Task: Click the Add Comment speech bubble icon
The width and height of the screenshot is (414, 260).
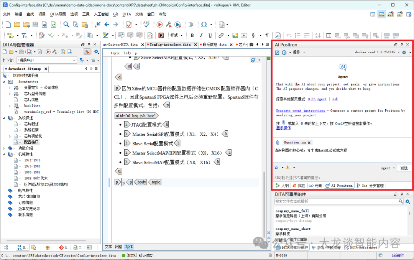Action: click(121, 35)
